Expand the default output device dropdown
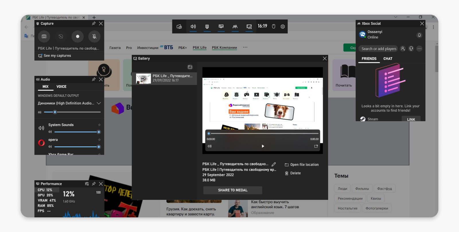Viewport: 459px width, 232px height. [99, 103]
